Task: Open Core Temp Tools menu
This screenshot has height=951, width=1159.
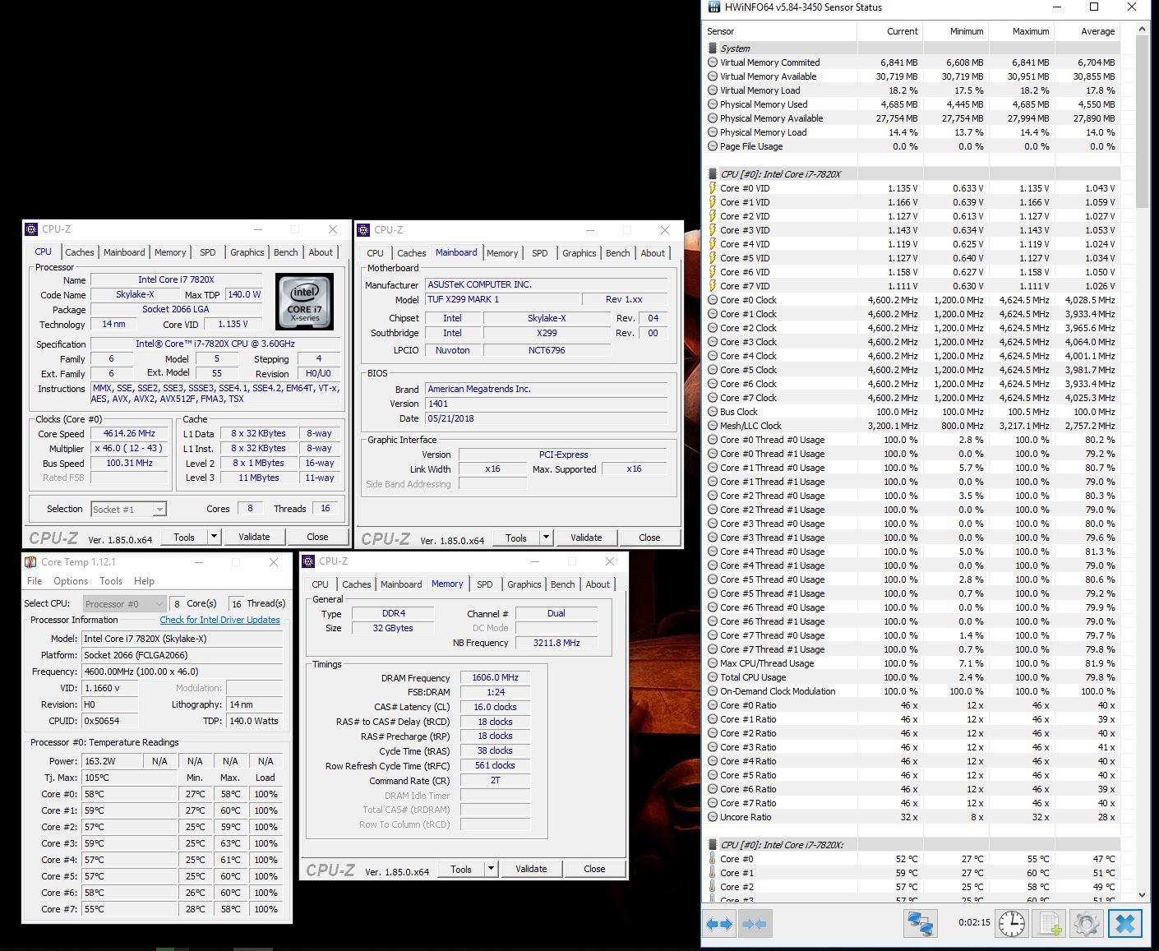Action: click(x=111, y=580)
